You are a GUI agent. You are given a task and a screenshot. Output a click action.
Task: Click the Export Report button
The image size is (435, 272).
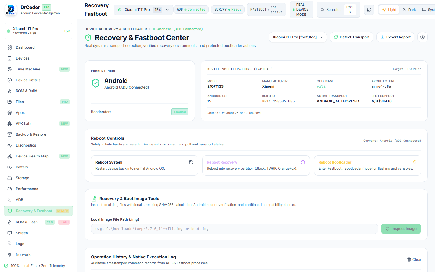pos(395,37)
